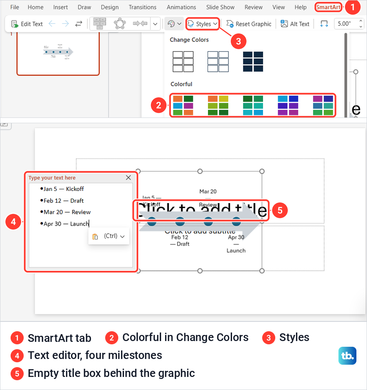Go to the Draw tab

tap(84, 7)
